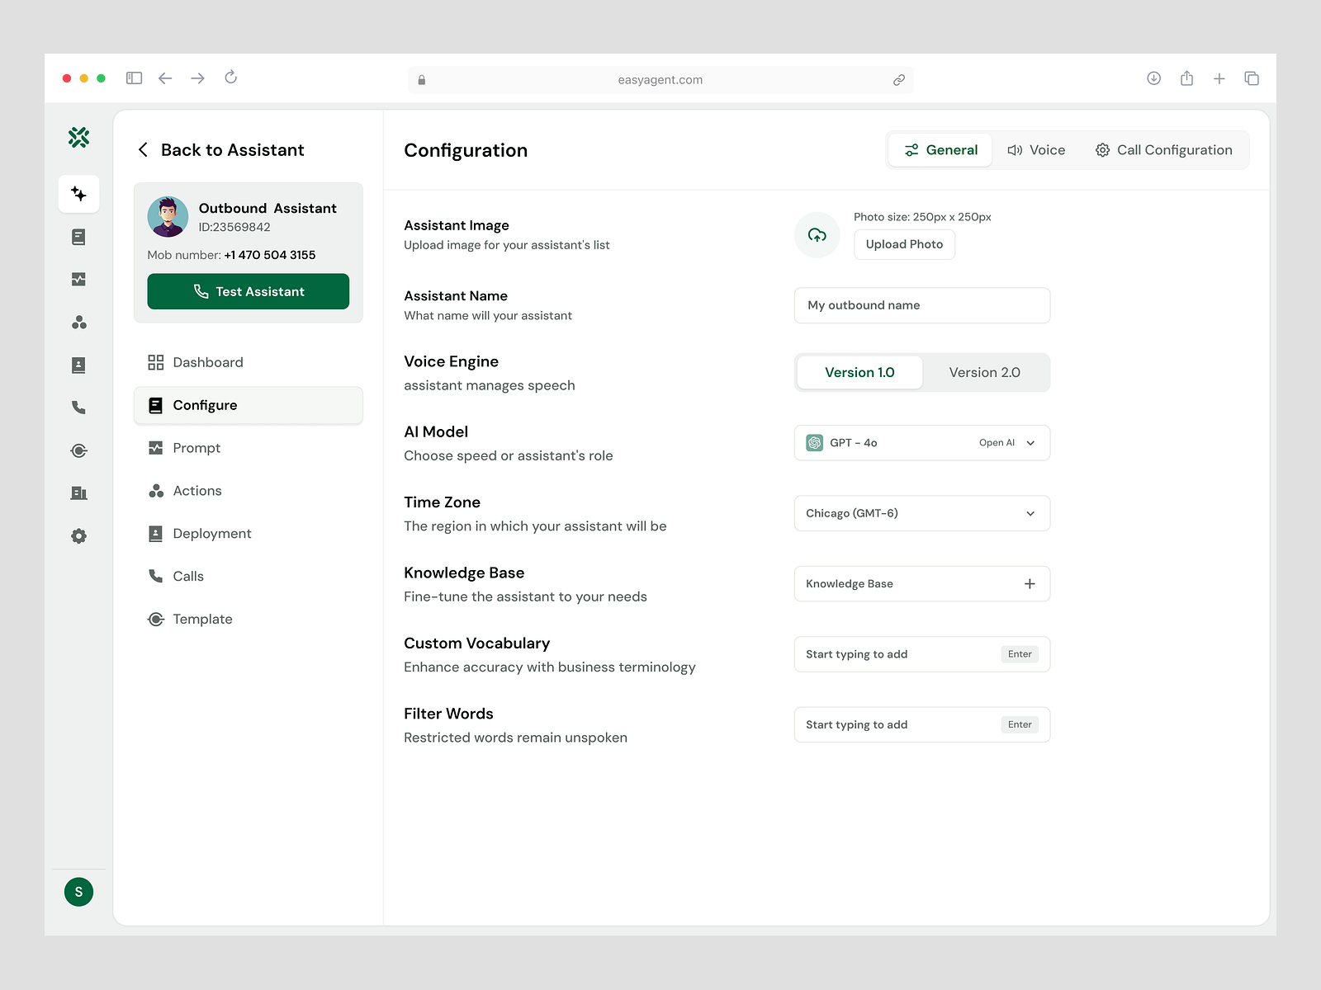Screen dimensions: 1321x990
Task: Select Prompt from the Configure menu list
Action: (x=196, y=447)
